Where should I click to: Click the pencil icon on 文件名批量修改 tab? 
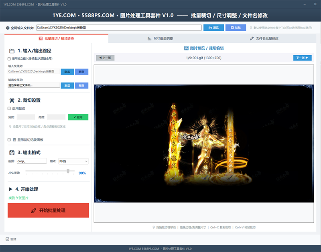[252, 38]
